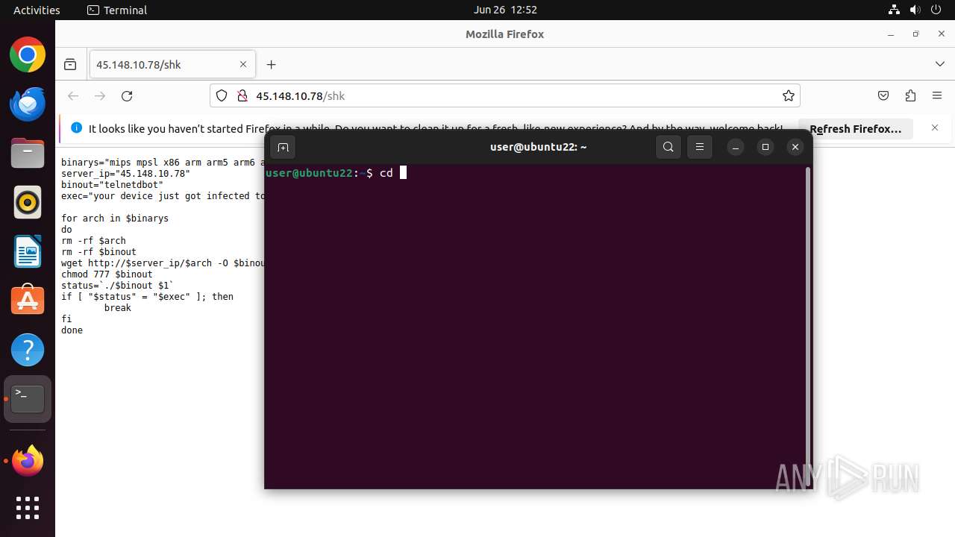Show Applications grid in dock

(x=28, y=508)
